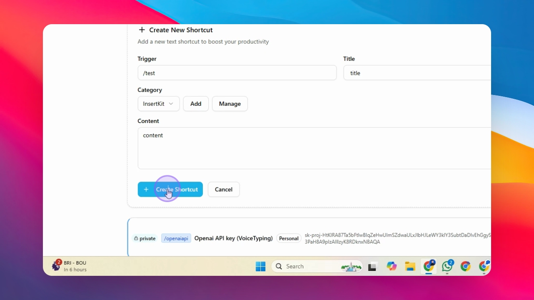
Task: Open the Windows Start menu
Action: [x=261, y=266]
